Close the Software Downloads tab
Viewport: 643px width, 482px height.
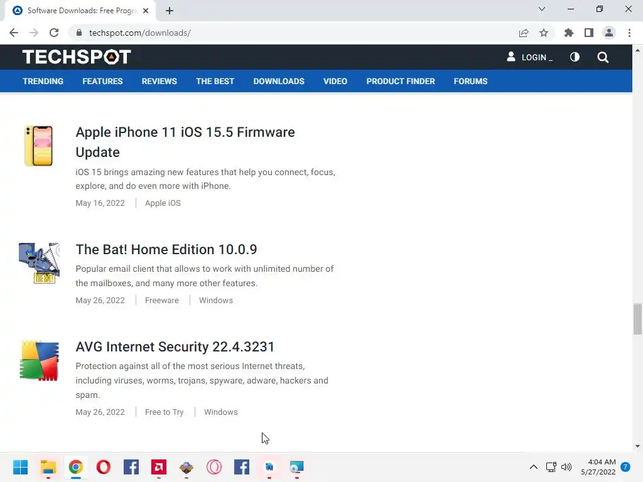click(146, 11)
